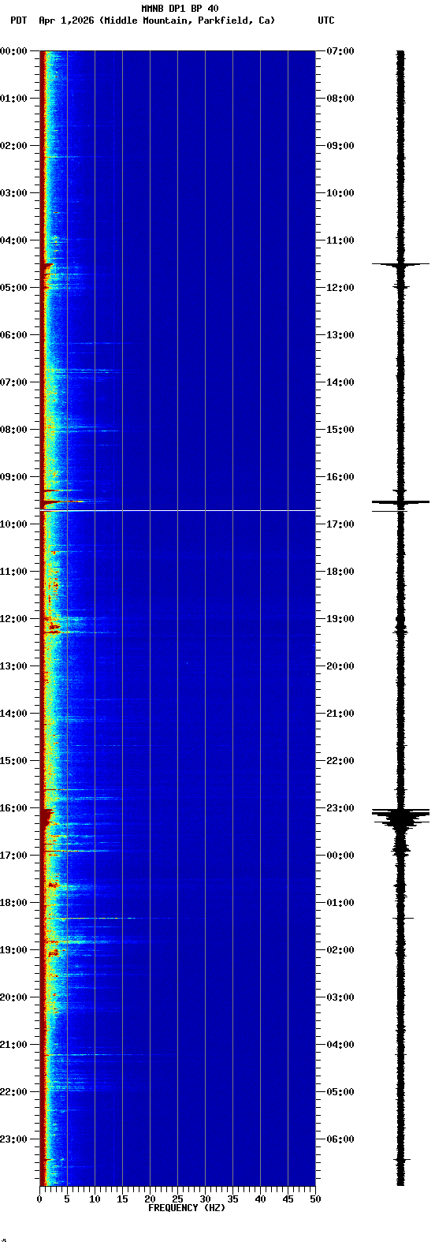Click the "UTC" timezone label
435x1249 pixels.
coord(326,21)
